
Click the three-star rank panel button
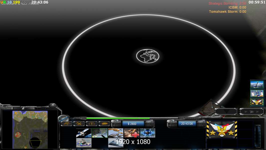pyautogui.click(x=252, y=111)
